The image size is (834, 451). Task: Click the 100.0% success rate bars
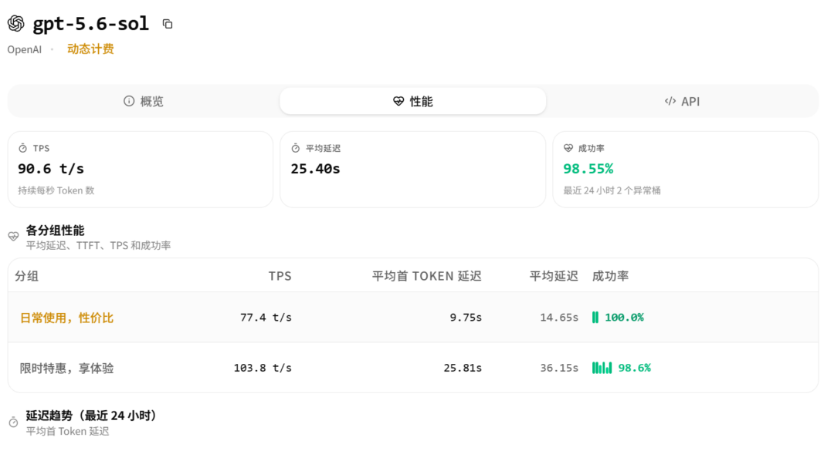(x=595, y=318)
